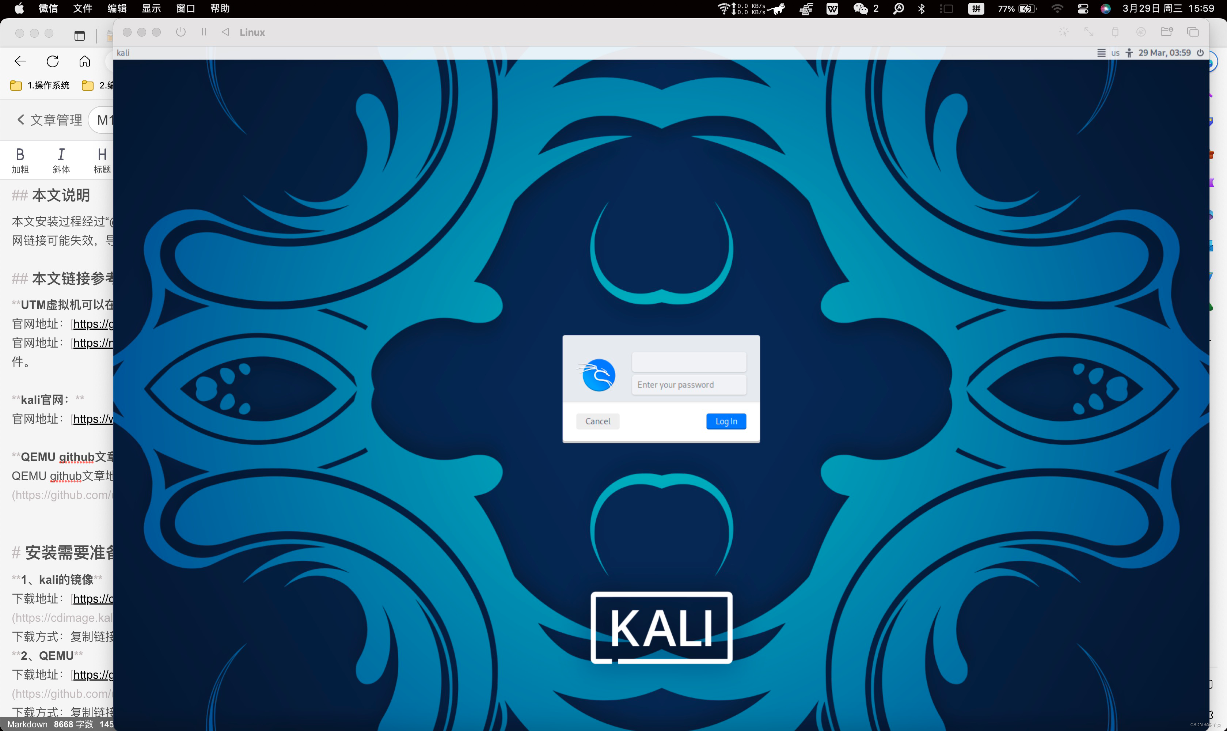Click the '## 本文说明' heading in editor
1227x731 pixels.
[51, 196]
